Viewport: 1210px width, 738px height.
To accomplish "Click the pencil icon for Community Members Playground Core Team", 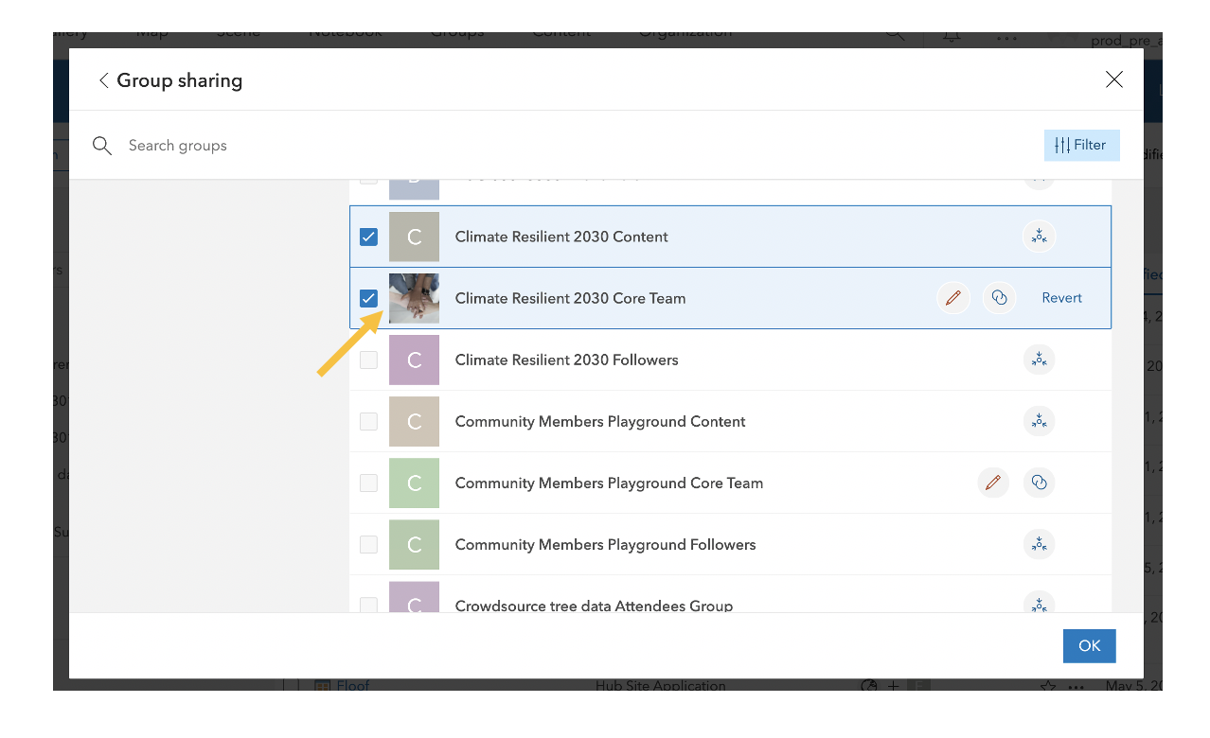I will (992, 483).
